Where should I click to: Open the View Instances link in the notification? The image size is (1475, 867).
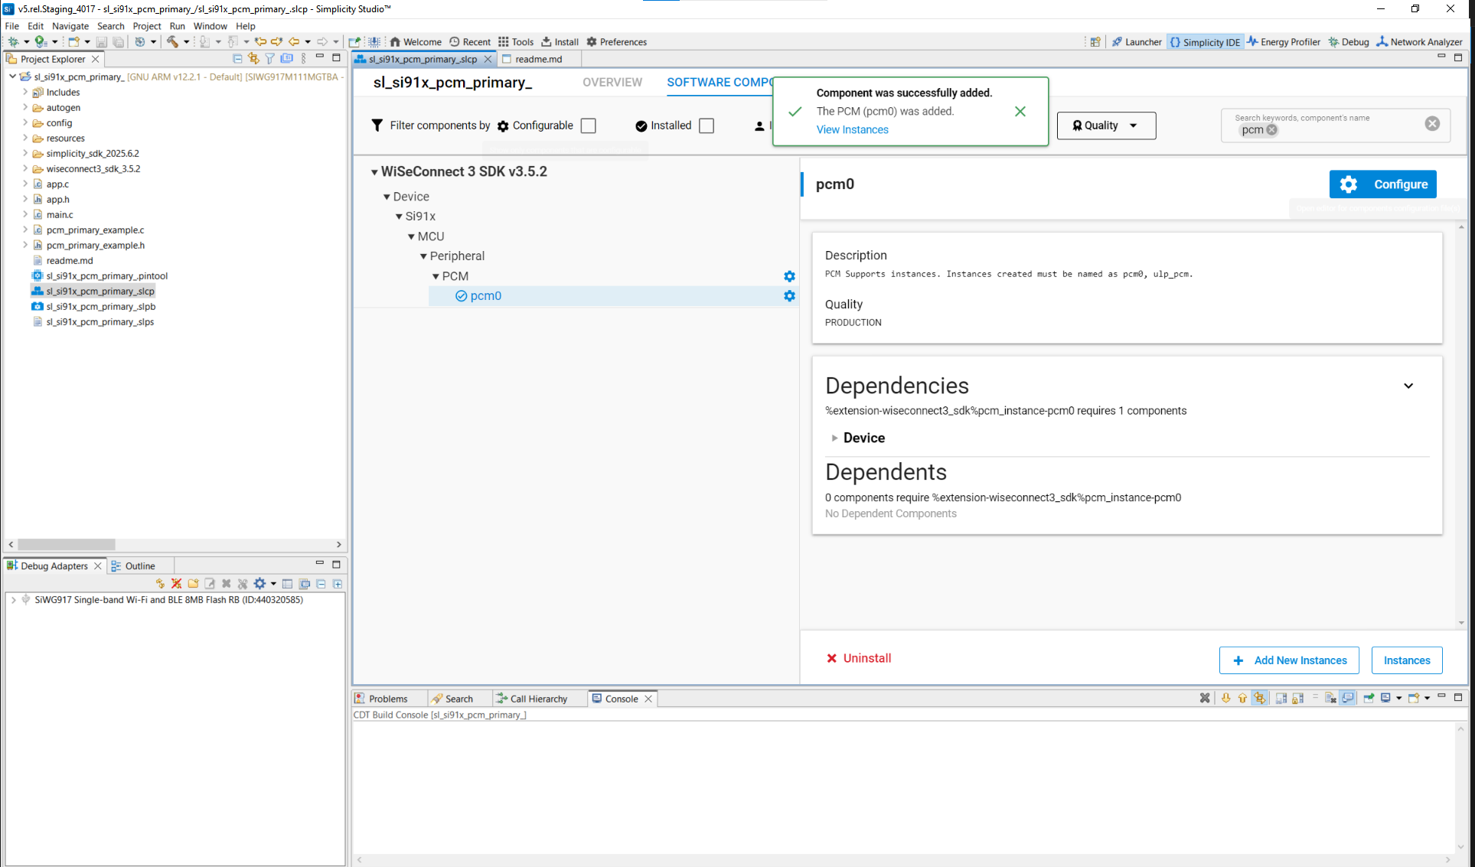pyautogui.click(x=852, y=129)
